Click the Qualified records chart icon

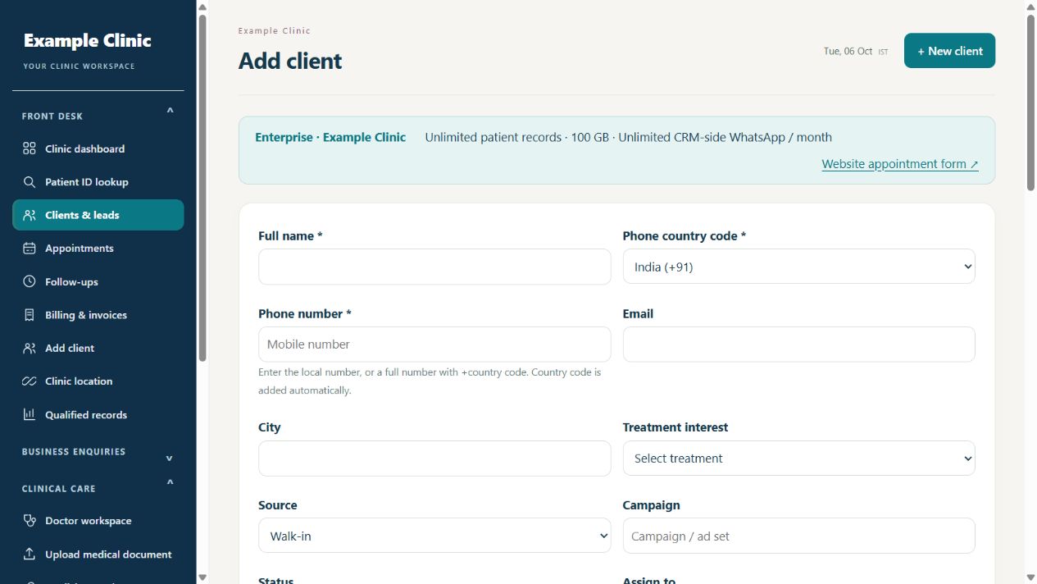pos(30,414)
